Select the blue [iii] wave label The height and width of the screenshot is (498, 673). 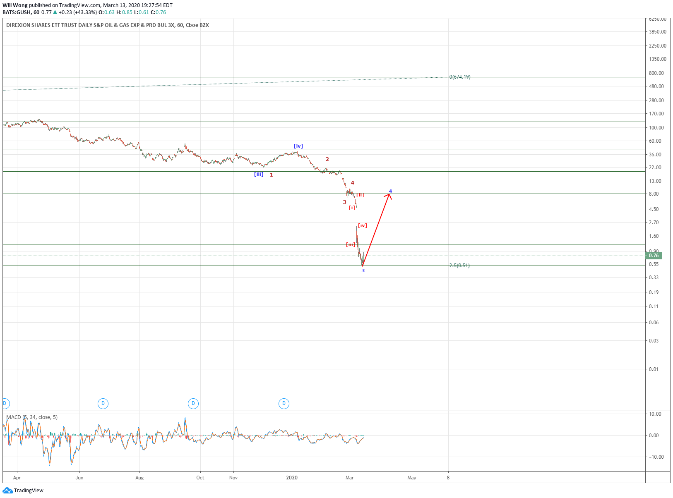pyautogui.click(x=259, y=174)
